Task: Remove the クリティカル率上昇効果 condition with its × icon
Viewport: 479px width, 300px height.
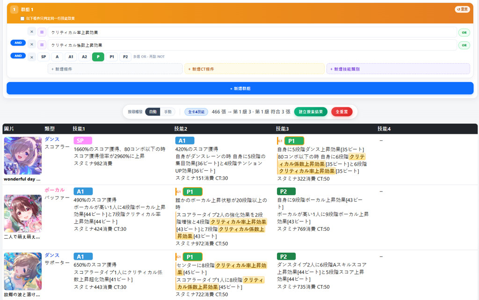Action: [32, 32]
